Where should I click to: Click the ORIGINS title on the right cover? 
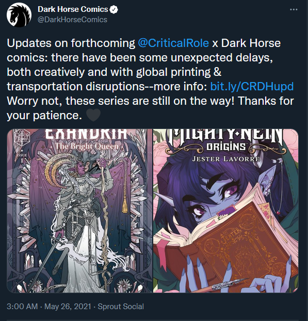[x=226, y=147]
